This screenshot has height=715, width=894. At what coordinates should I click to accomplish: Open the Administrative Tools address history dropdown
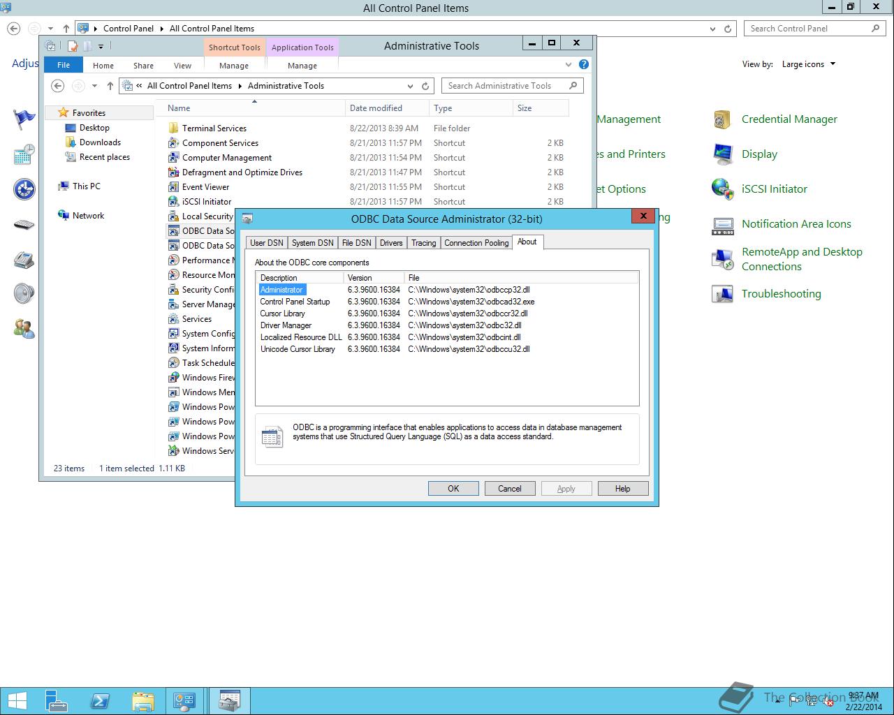coord(410,86)
